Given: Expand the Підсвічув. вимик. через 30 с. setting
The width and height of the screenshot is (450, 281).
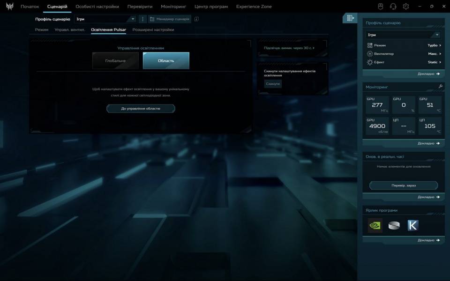Looking at the screenshot, I should [x=289, y=48].
